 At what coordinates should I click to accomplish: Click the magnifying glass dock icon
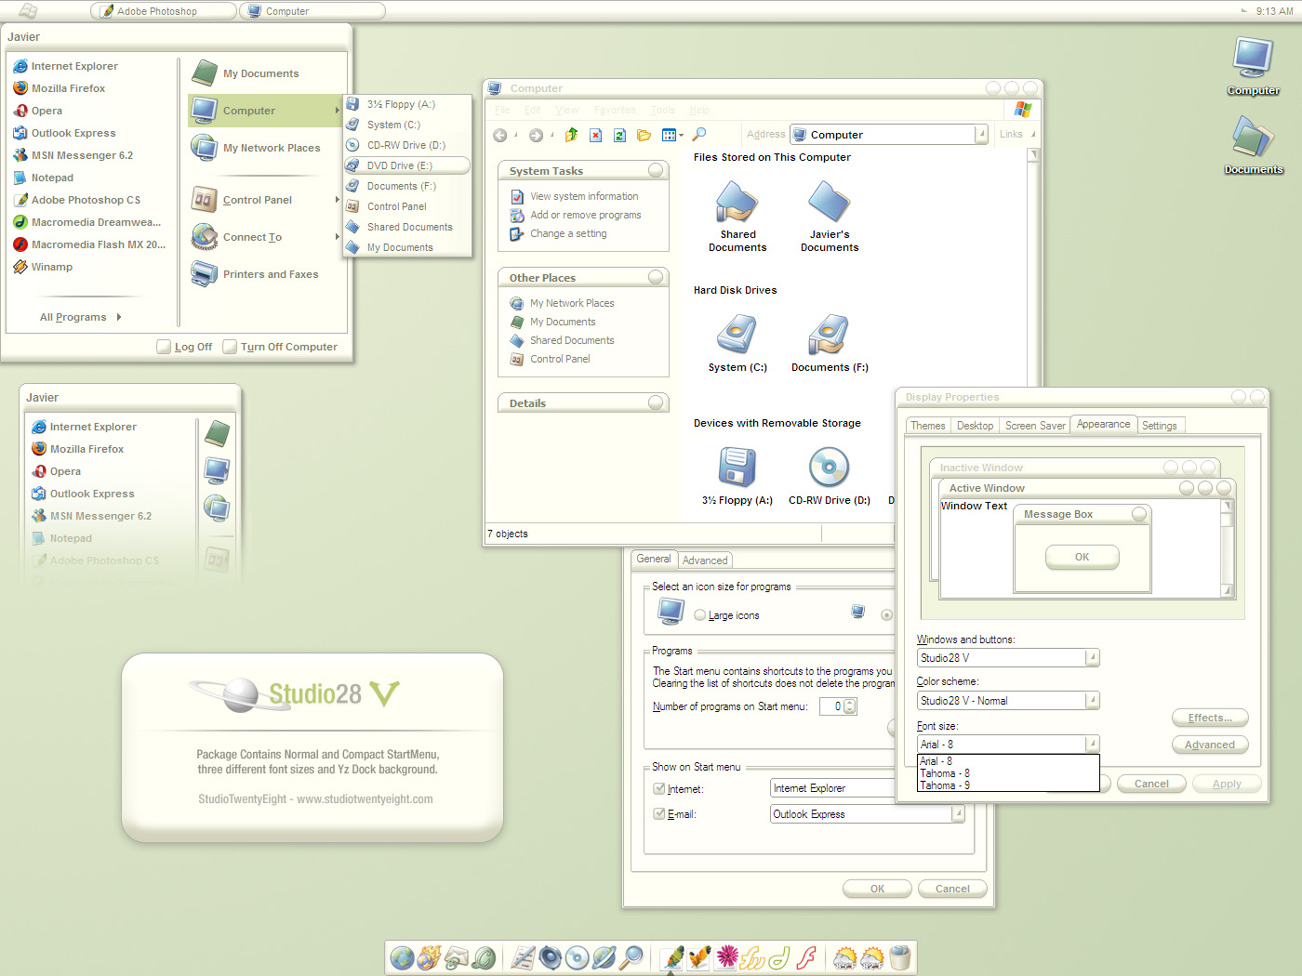click(x=631, y=957)
